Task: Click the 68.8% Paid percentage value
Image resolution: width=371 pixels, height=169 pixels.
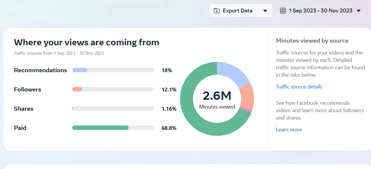Action: pyautogui.click(x=169, y=128)
